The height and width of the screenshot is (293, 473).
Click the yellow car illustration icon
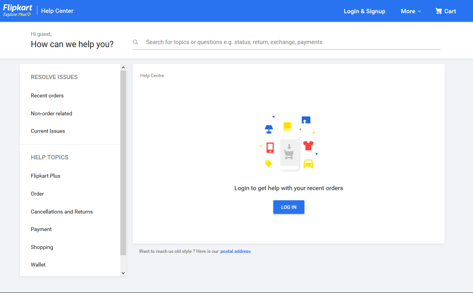(x=308, y=164)
